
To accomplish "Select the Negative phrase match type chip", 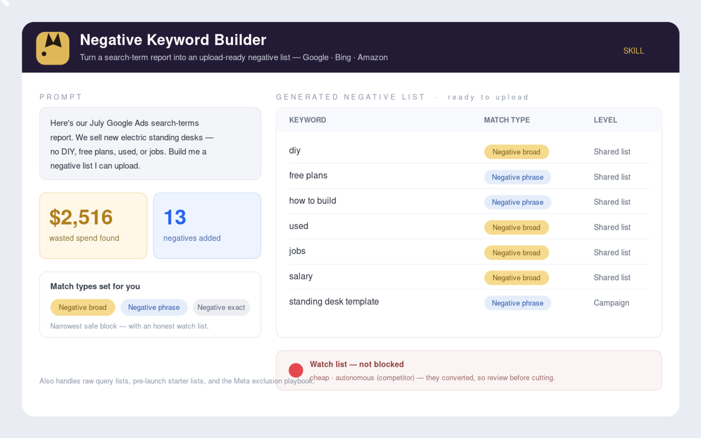I will click(154, 307).
